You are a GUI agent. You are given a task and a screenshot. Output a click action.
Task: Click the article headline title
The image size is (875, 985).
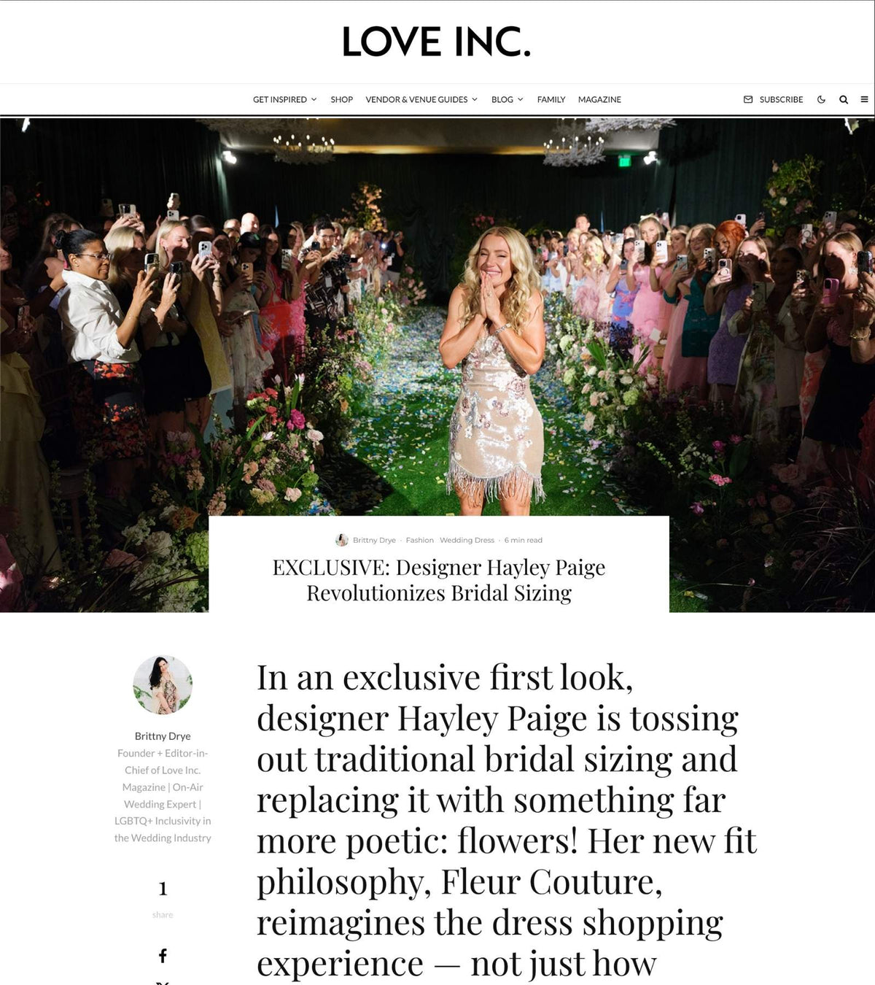(439, 580)
